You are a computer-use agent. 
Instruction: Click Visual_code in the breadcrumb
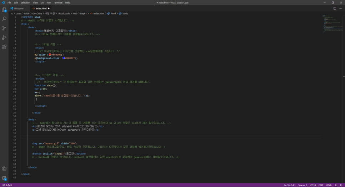pos(64,14)
